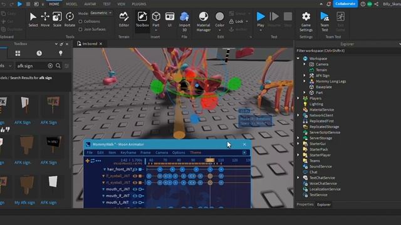Expand the StarterPlayer node
Screen dimensions: 401x225
[298, 155]
